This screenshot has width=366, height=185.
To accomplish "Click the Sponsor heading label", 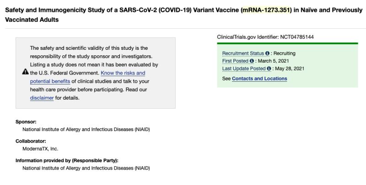I will coord(26,122).
